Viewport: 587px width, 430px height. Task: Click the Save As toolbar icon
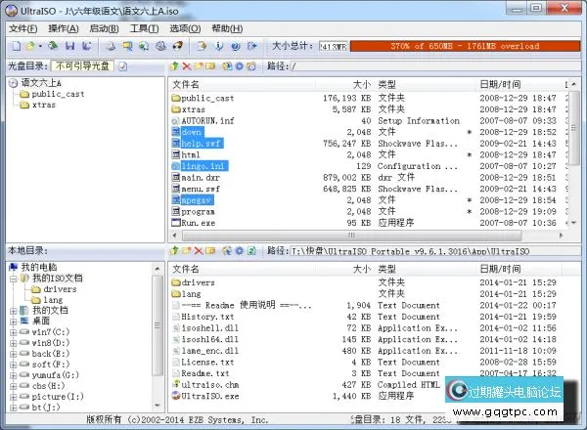pyautogui.click(x=87, y=46)
